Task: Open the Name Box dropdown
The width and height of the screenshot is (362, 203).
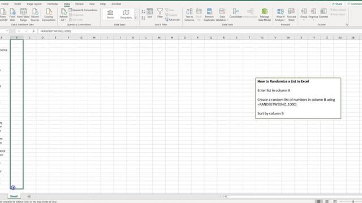Action: pyautogui.click(x=7, y=31)
